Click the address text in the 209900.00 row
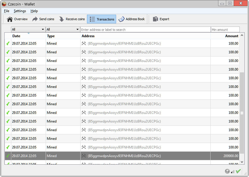This screenshot has height=177, width=249. click(124, 156)
